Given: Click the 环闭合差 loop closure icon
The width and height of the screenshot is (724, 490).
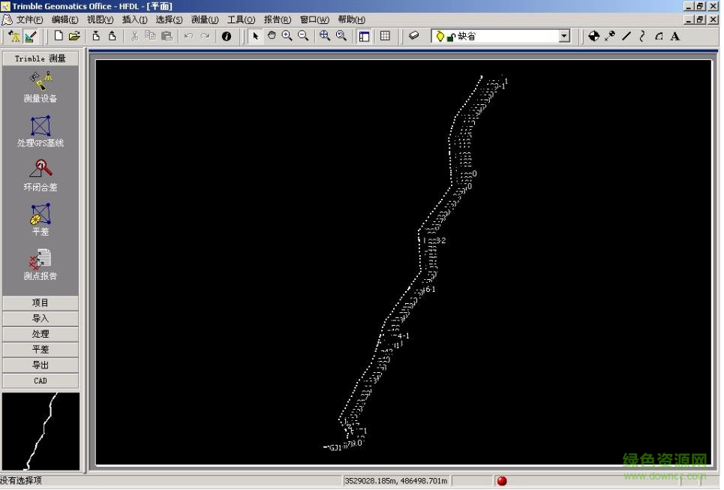Looking at the screenshot, I should pyautogui.click(x=41, y=175).
